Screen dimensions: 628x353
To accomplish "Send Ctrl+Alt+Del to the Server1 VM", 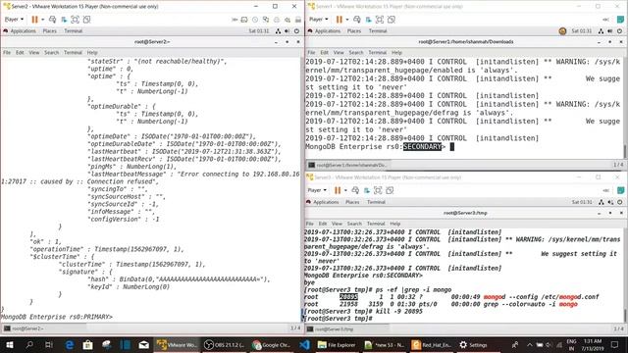I will [357, 20].
